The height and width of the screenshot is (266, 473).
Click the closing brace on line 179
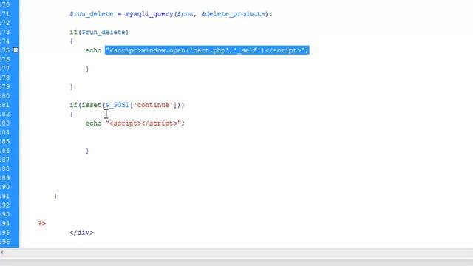pos(71,87)
